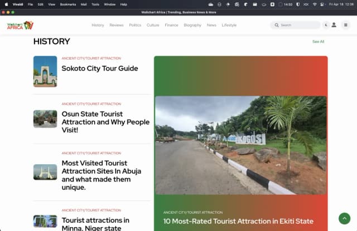357x231 pixels.
Task: Open the Apple menu
Action: [x=6, y=4]
